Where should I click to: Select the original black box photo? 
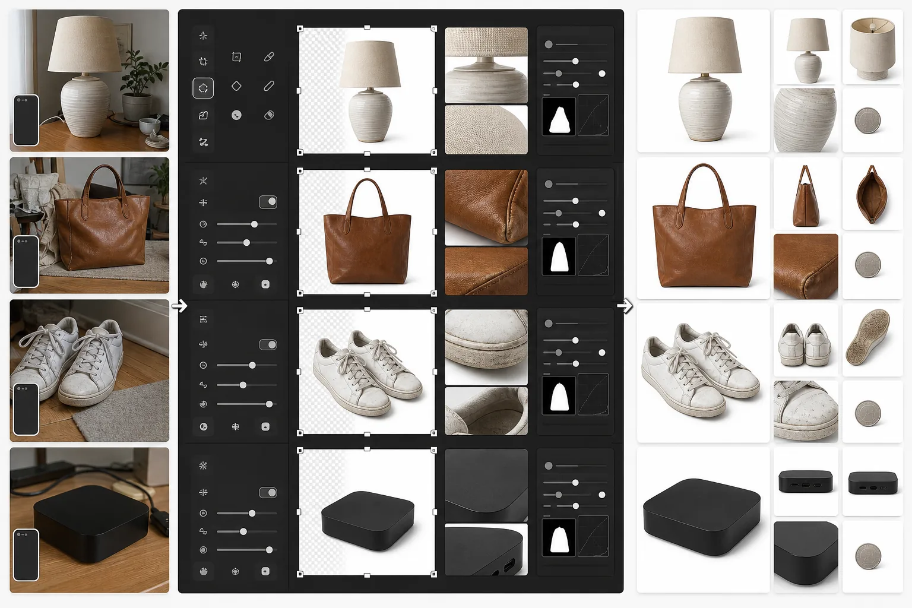pyautogui.click(x=89, y=520)
